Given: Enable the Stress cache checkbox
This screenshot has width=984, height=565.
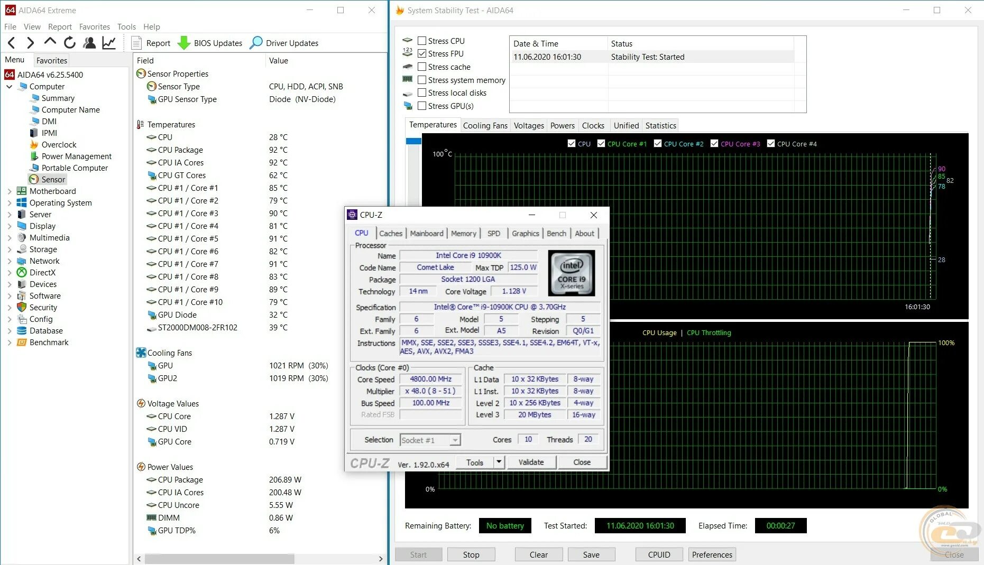Looking at the screenshot, I should point(422,67).
